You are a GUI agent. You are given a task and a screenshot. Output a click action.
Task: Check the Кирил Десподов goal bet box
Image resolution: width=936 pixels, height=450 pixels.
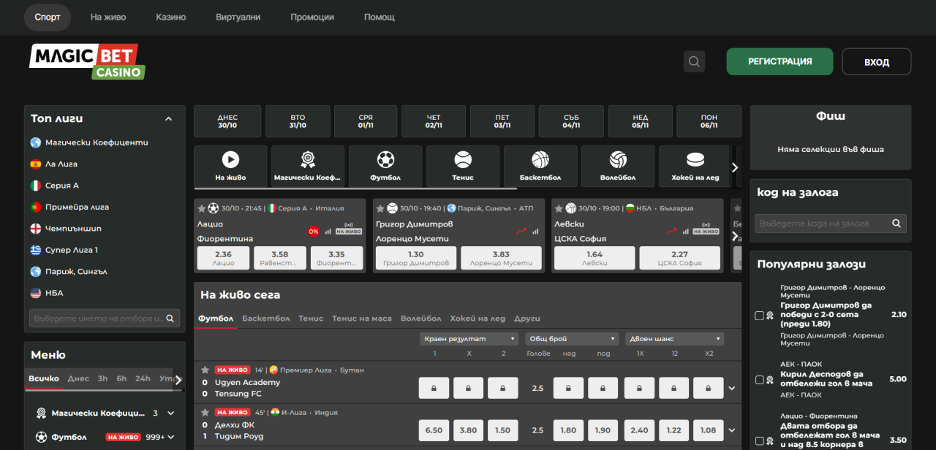759,380
